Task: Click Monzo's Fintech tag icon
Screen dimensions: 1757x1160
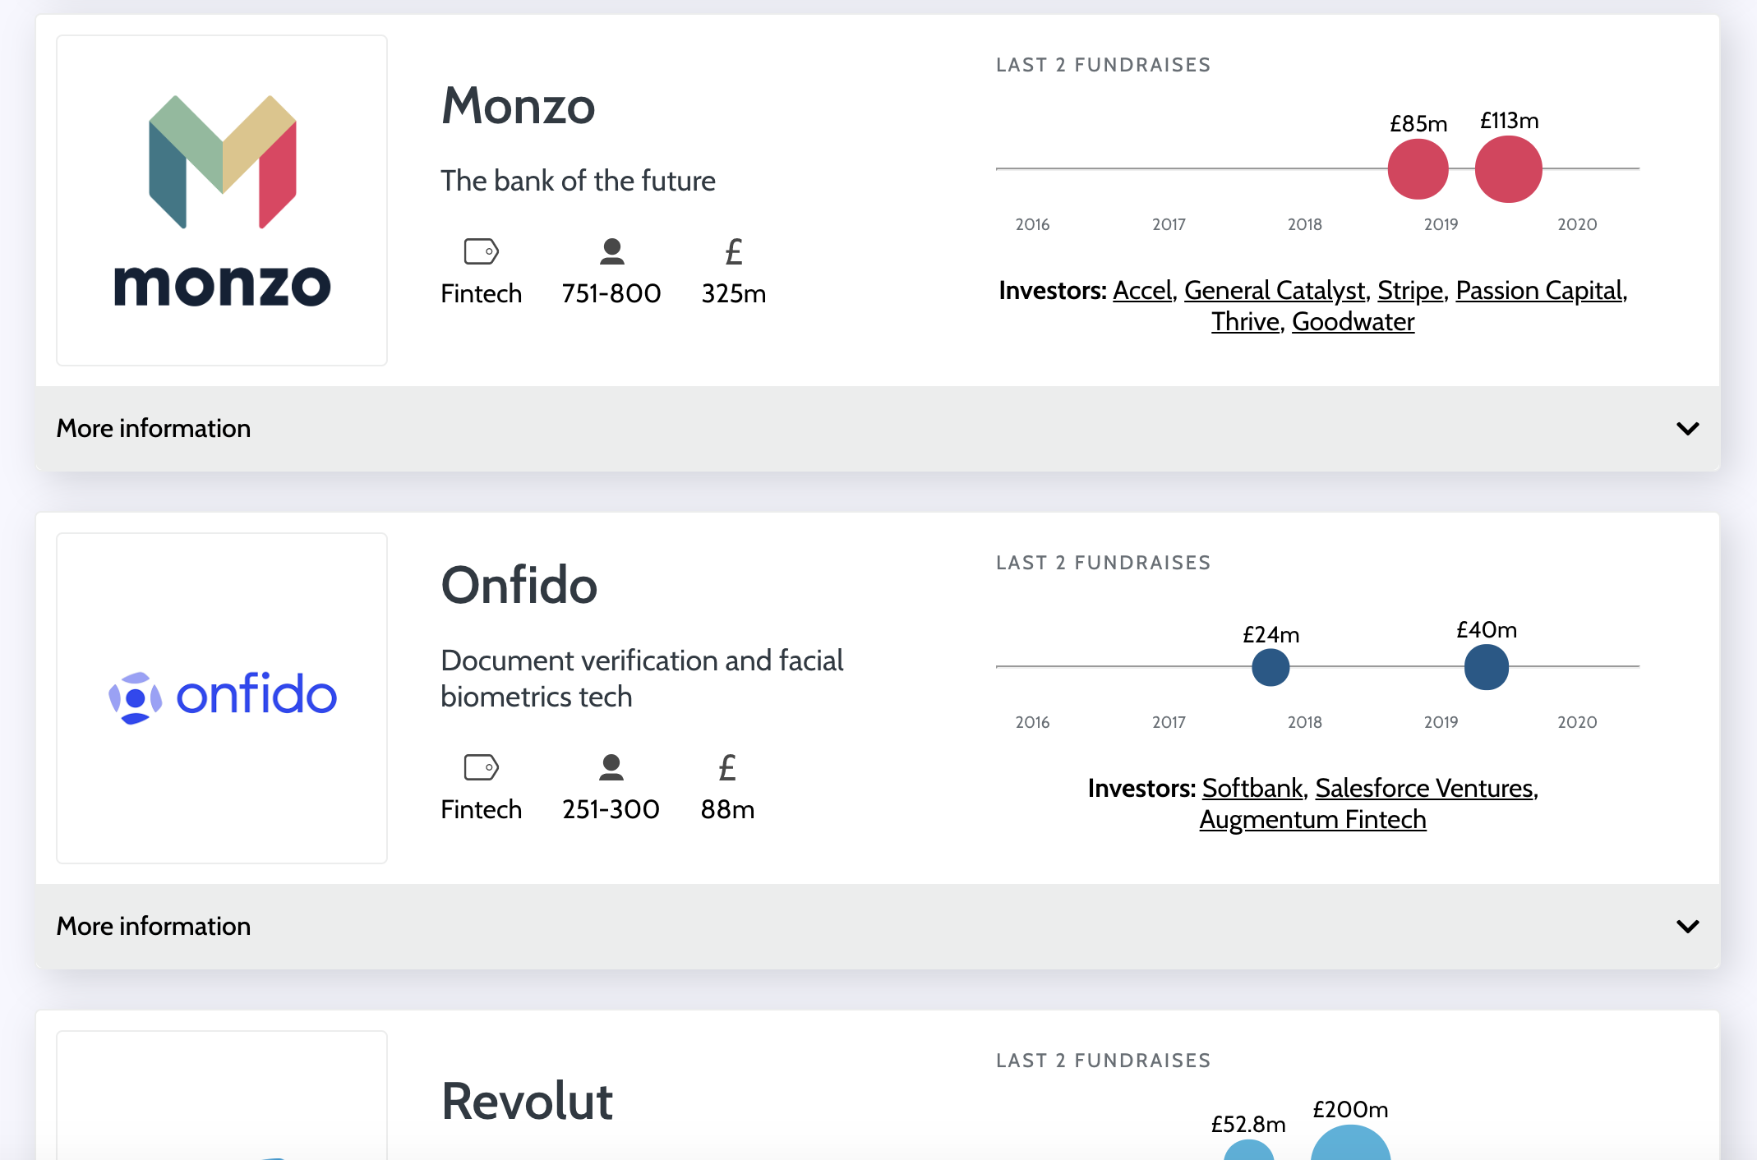Action: (x=481, y=251)
